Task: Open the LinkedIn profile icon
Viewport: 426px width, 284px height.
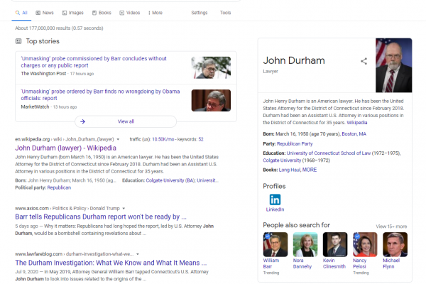Action: click(x=274, y=200)
